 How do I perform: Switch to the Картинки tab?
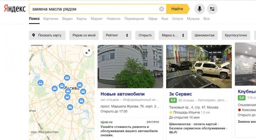coord(51,19)
